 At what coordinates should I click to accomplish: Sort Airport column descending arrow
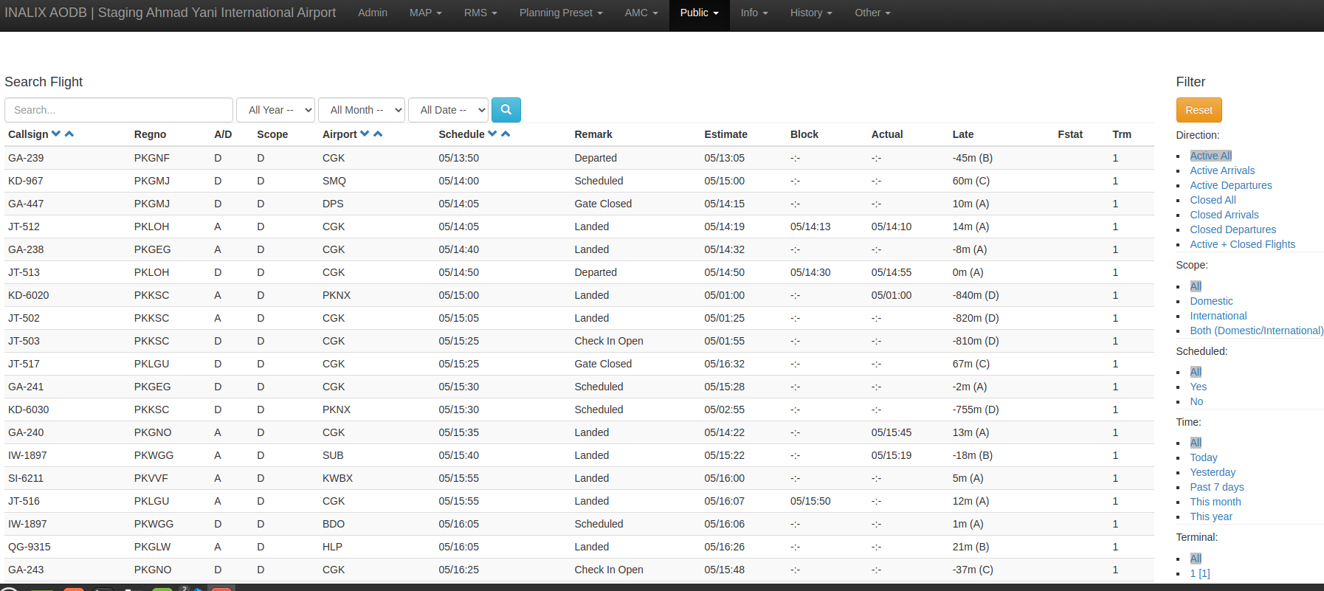tap(365, 134)
